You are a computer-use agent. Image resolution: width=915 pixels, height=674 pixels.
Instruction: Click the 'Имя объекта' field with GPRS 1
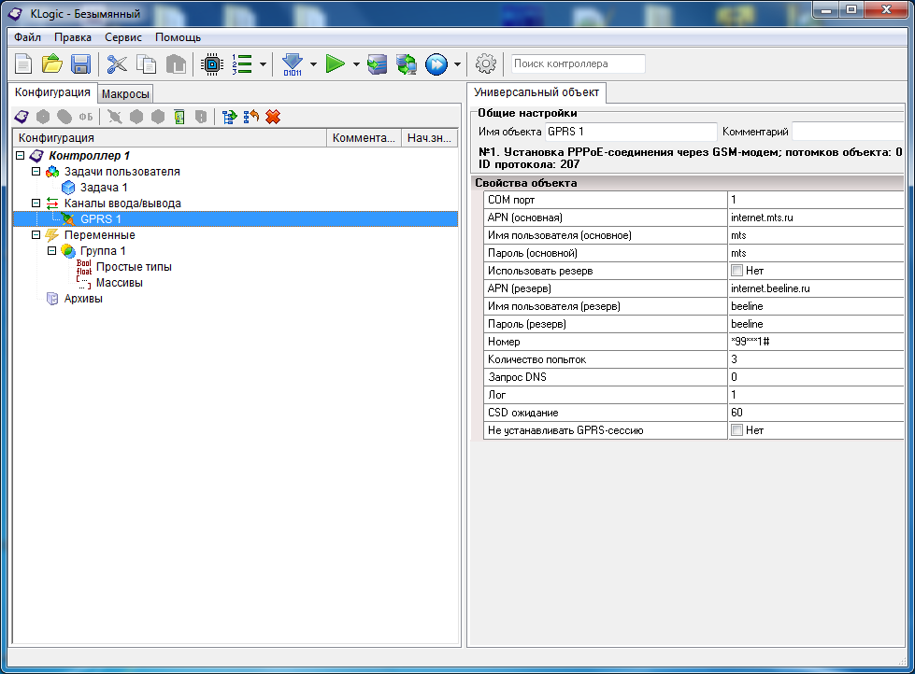(630, 132)
